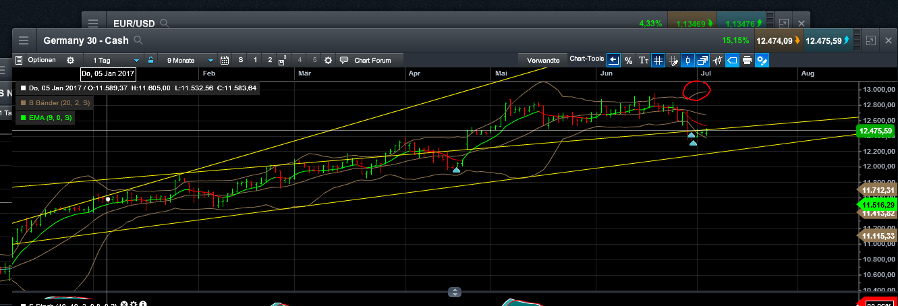The width and height of the screenshot is (898, 306).
Task: Click the Do, 05 Jan 2017 date box
Action: click(x=108, y=73)
